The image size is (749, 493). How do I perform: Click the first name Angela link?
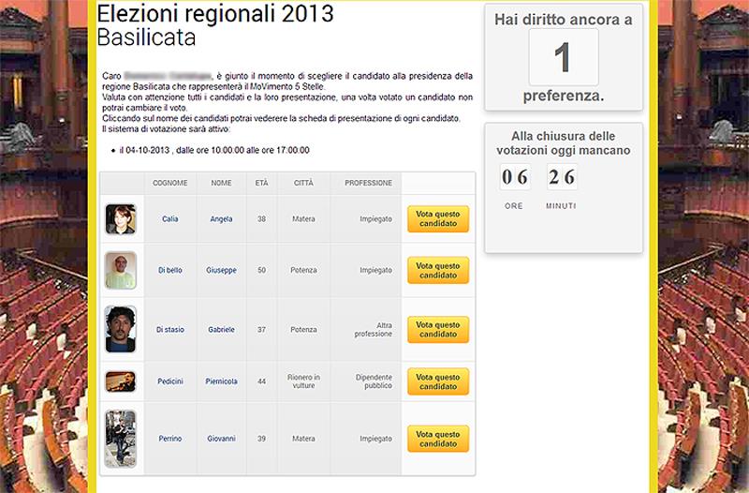[221, 219]
